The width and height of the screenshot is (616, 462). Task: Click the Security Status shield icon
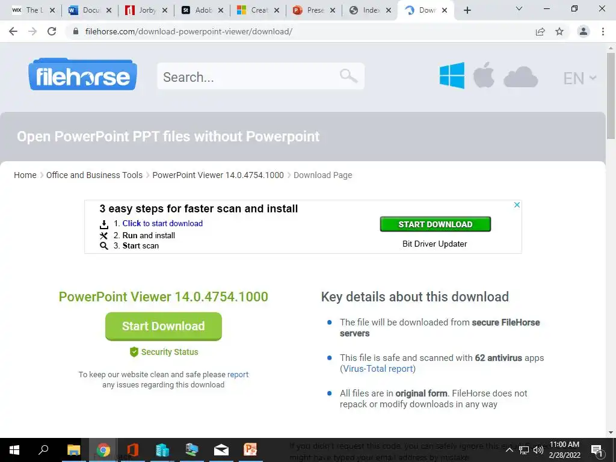pyautogui.click(x=134, y=351)
